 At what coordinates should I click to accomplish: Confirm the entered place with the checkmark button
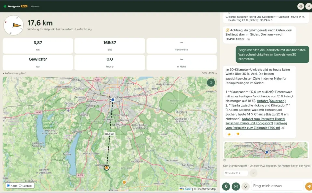pyautogui.click(x=253, y=173)
